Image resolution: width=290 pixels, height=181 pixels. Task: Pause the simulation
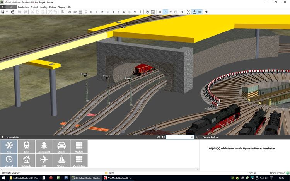(160, 12)
